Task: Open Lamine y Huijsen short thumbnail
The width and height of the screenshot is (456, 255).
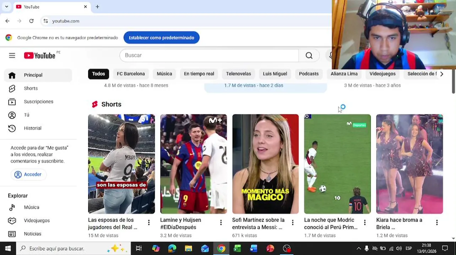Action: point(194,164)
